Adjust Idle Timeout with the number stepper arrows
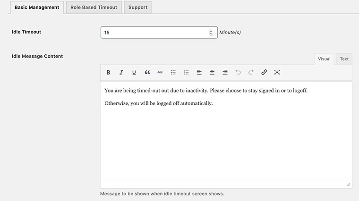 [211, 33]
